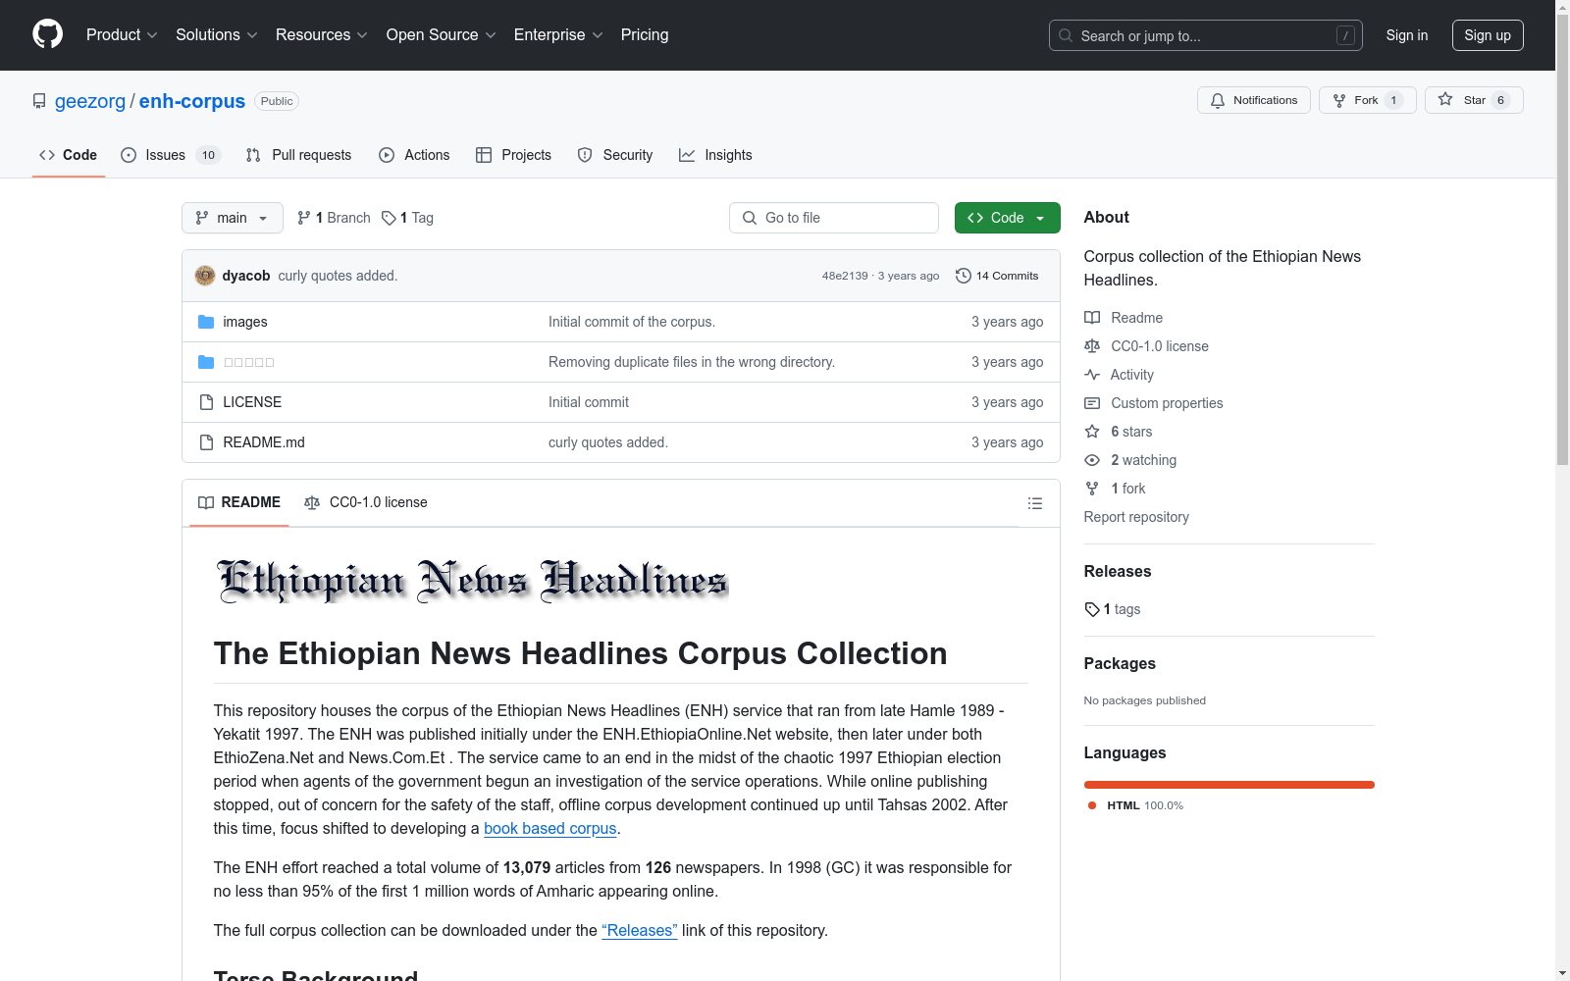This screenshot has width=1570, height=981.
Task: Select the Code repository tab
Action: pyautogui.click(x=68, y=155)
